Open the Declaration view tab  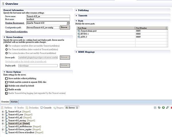[32, 108]
